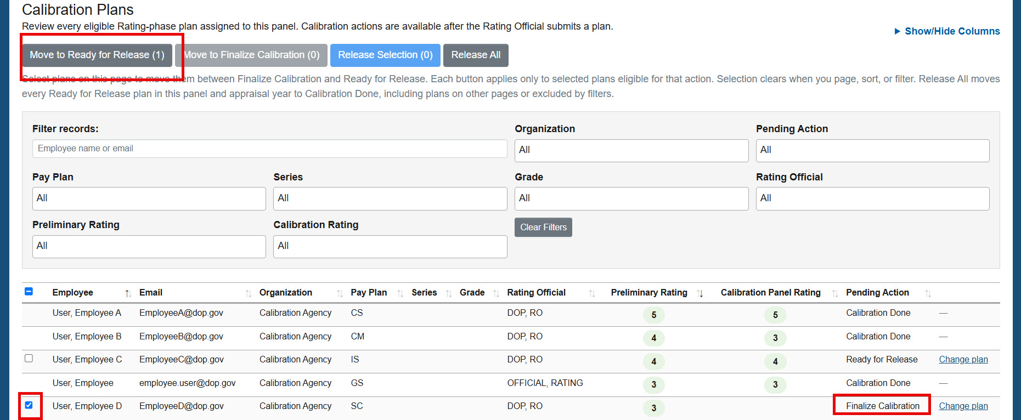Uncheck the box for User, Employee D

coord(29,405)
